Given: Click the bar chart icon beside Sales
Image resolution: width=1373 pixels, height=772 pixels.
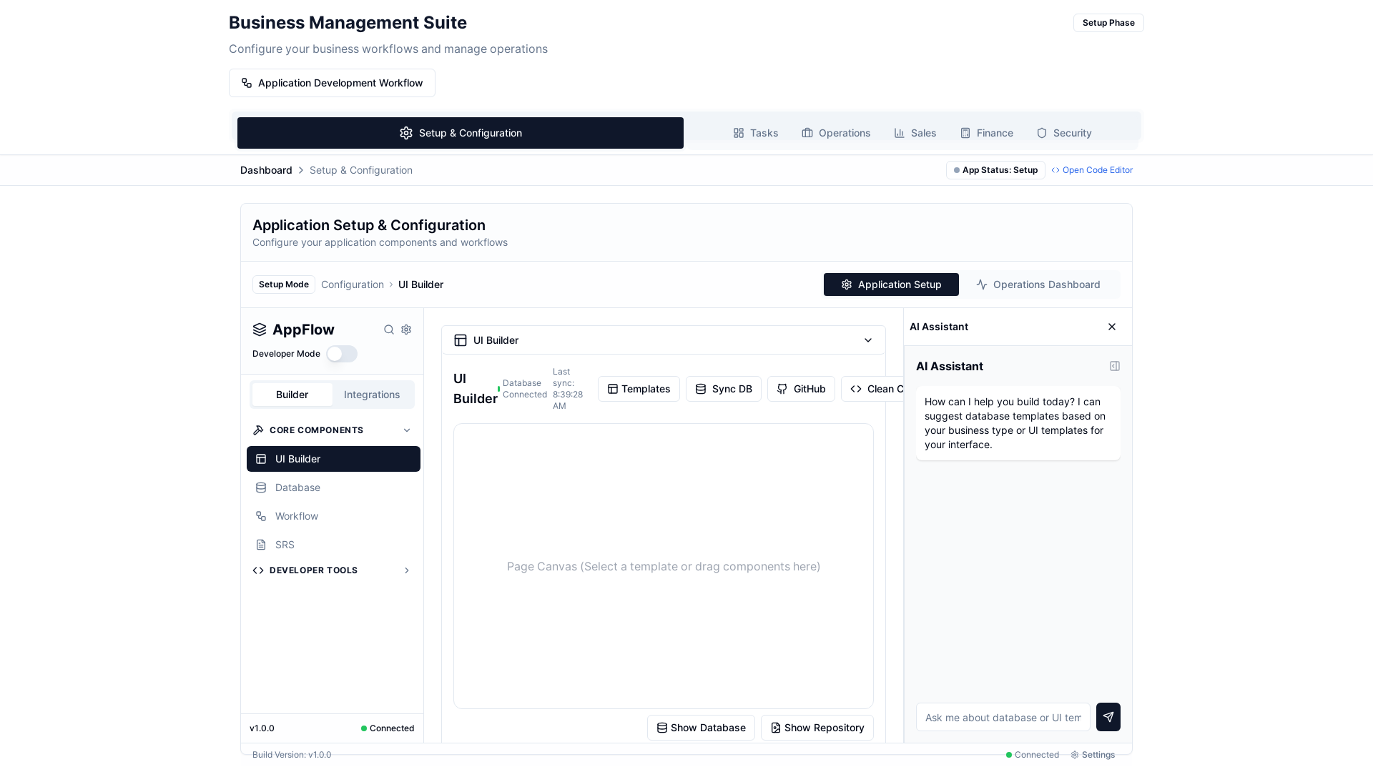Looking at the screenshot, I should click(900, 133).
